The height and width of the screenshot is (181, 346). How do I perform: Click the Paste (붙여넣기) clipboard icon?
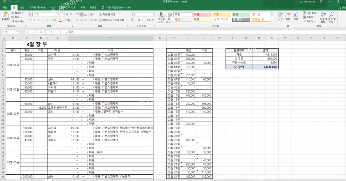(x=5, y=16)
